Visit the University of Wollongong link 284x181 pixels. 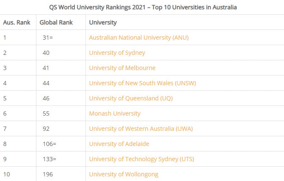pos(124,174)
